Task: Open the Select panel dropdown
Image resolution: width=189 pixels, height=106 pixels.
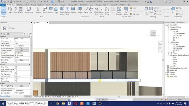Action: (4, 17)
